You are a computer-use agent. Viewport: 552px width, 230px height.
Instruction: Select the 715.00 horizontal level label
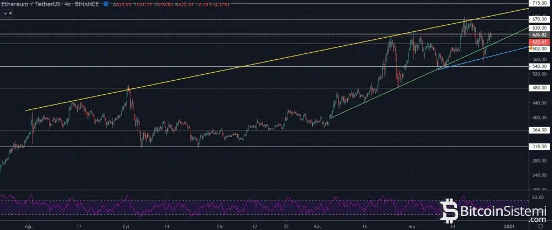click(x=539, y=3)
